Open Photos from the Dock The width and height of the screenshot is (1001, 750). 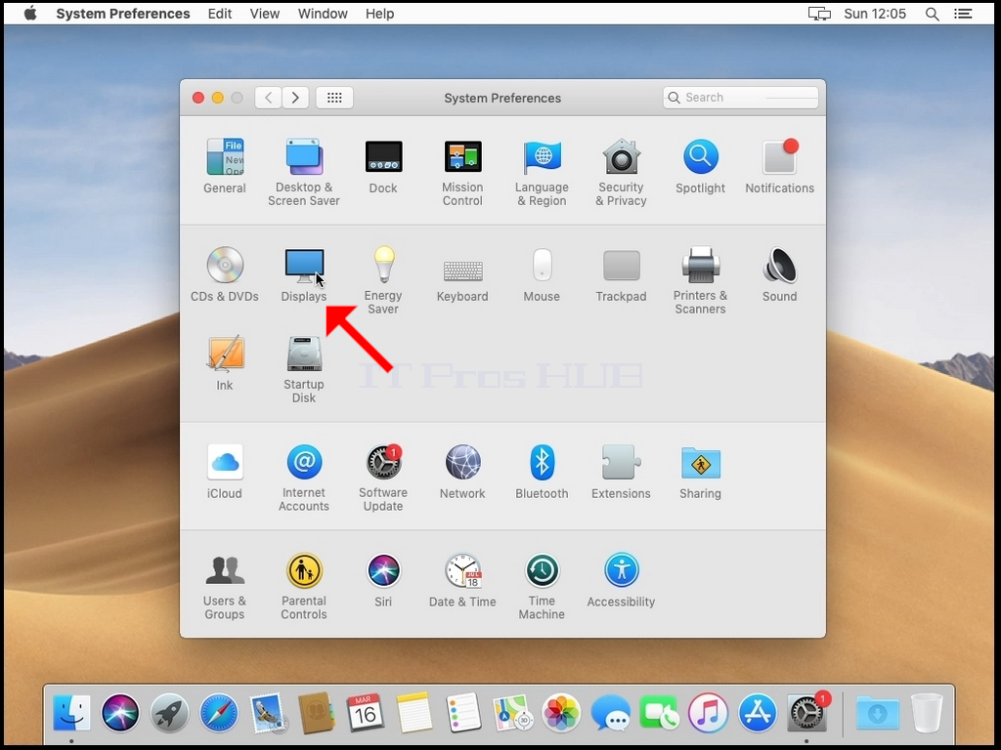tap(561, 712)
